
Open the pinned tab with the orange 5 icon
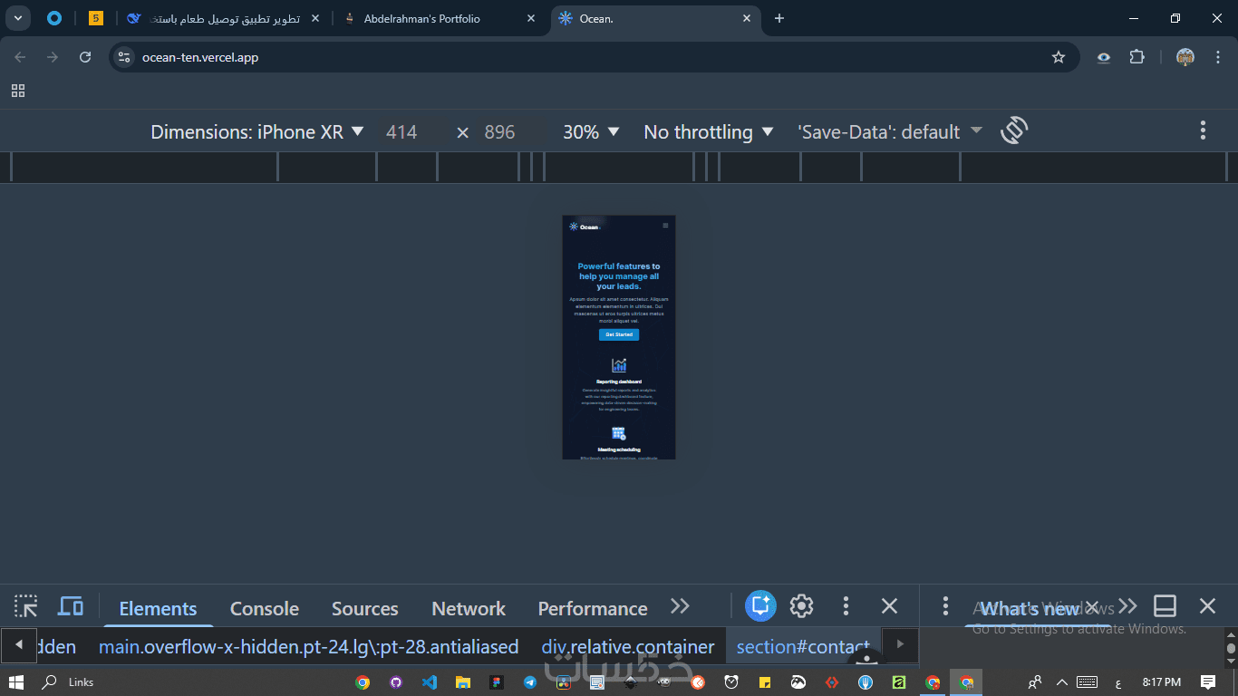pos(96,18)
